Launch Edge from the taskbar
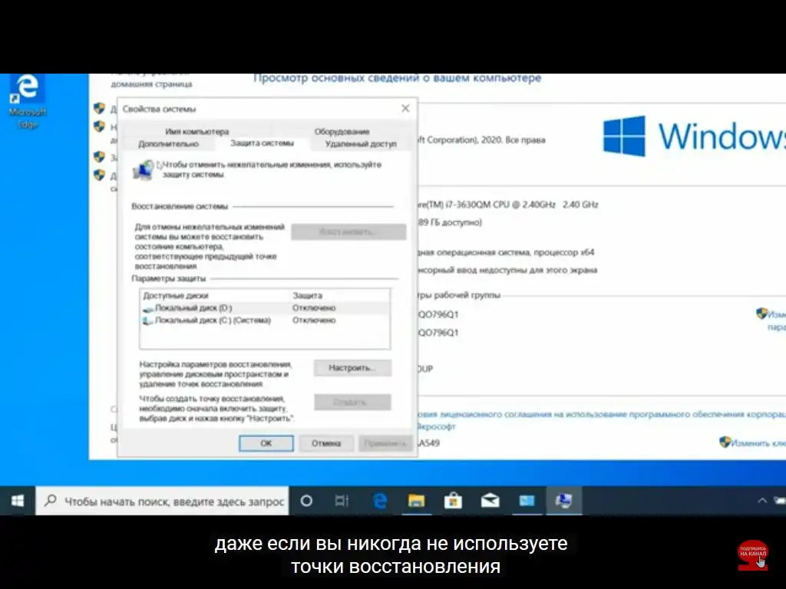The height and width of the screenshot is (589, 786). [379, 501]
